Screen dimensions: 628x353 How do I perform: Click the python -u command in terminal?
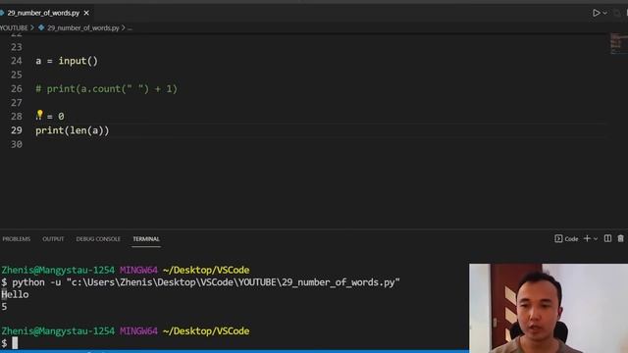[206, 282]
